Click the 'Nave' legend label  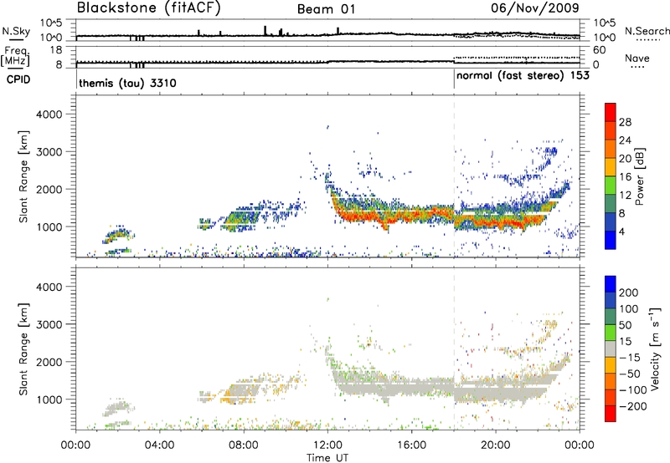[x=637, y=59]
